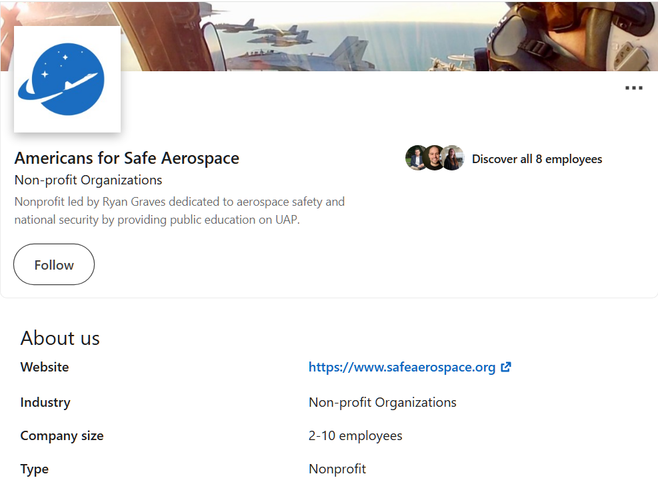
Task: Click the Non-profit Organizations subtitle under the company name
Action: coord(88,180)
